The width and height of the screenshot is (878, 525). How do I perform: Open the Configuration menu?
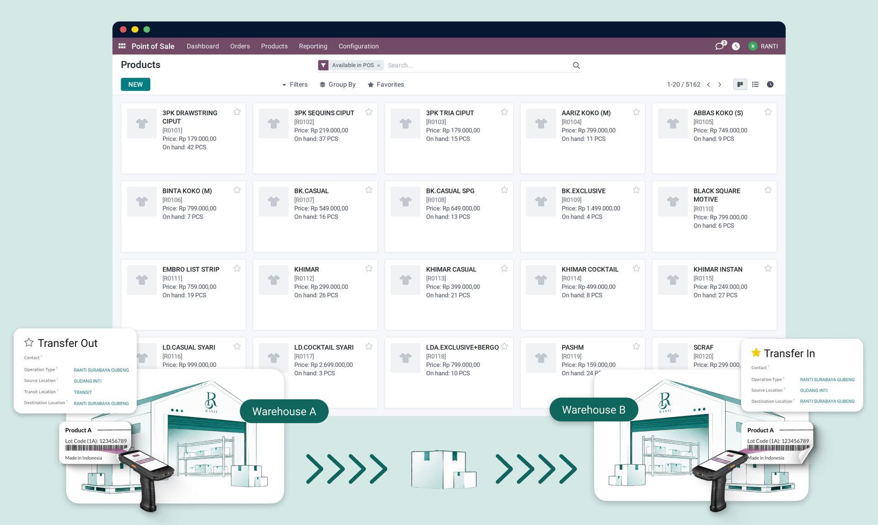(359, 46)
